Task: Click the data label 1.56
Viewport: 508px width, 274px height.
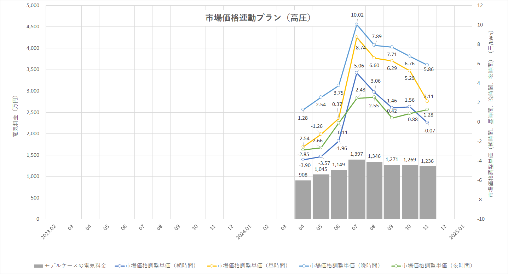Action: pos(410,100)
